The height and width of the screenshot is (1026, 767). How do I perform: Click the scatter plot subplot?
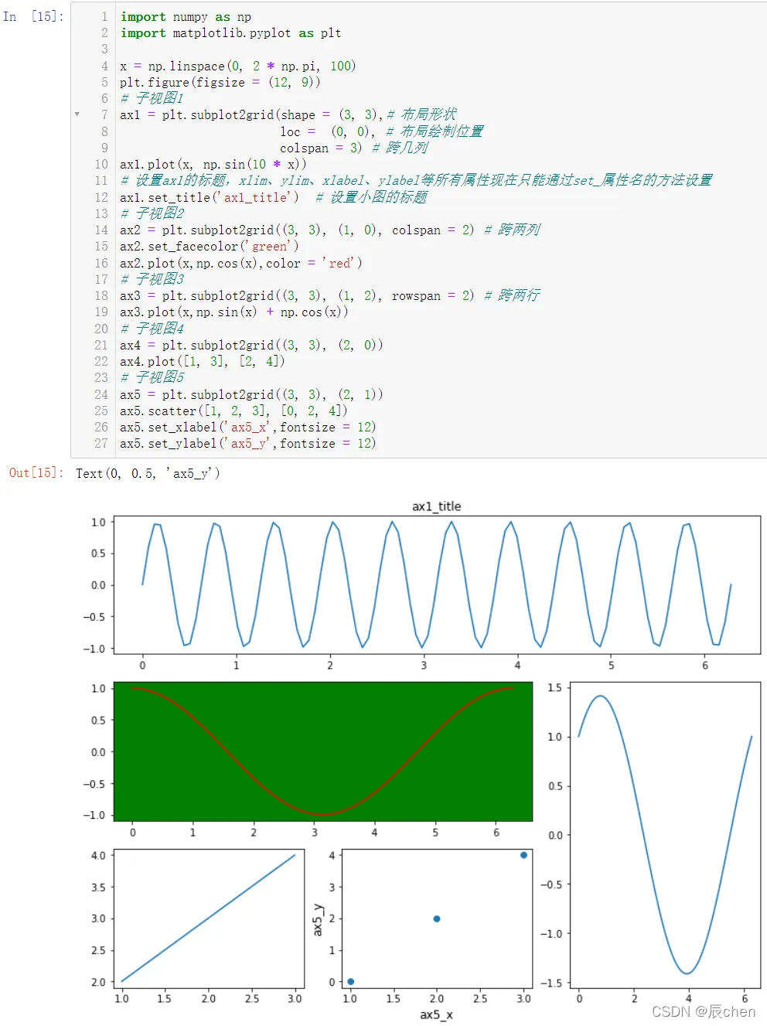point(437,919)
